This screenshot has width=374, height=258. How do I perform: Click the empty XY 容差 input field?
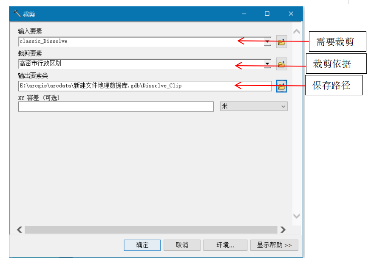click(x=116, y=106)
